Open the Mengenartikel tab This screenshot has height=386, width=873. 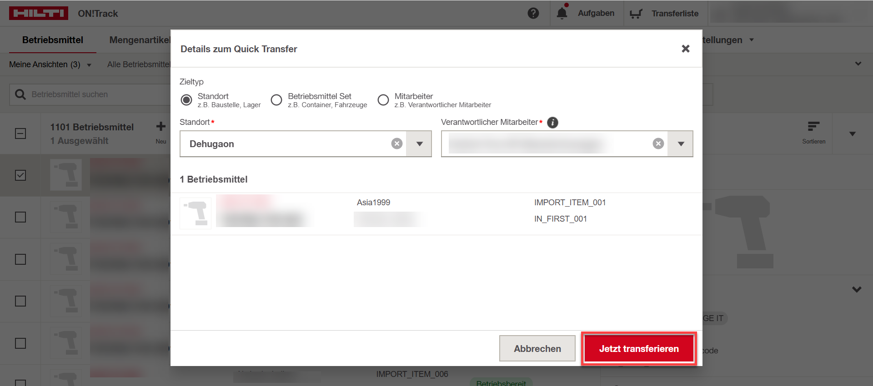(139, 40)
